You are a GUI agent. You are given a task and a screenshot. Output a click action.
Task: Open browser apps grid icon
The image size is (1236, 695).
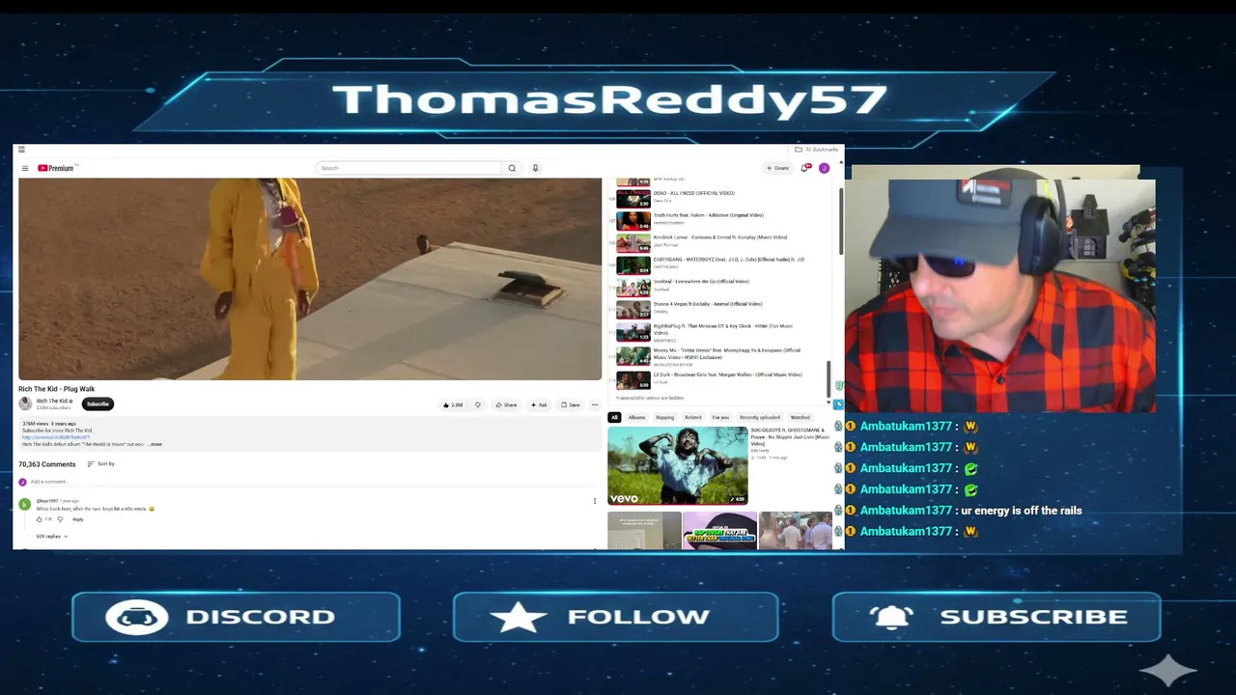(21, 150)
